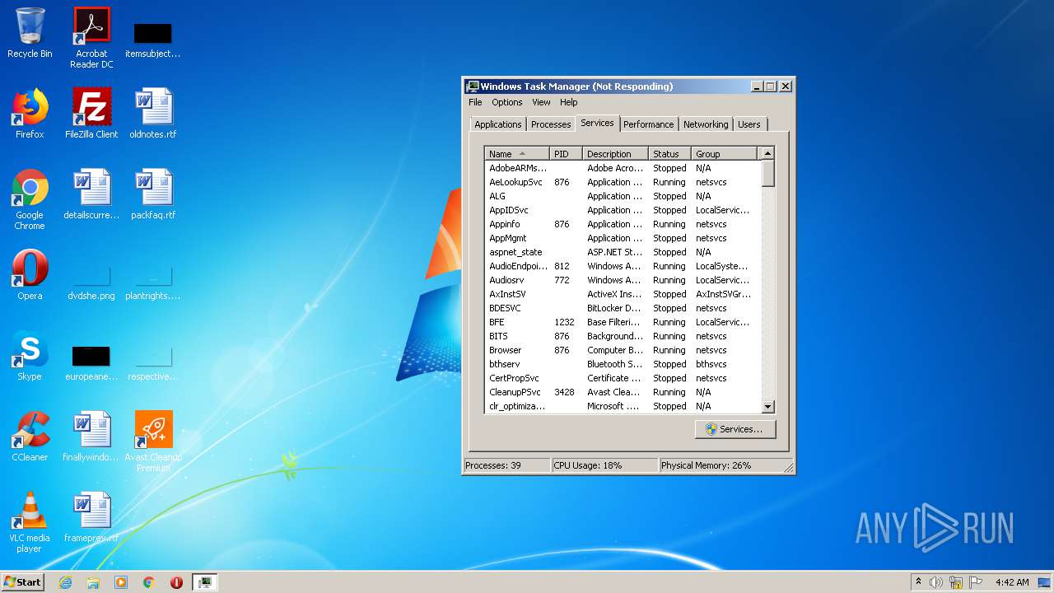Select the CertPropSvc service row

623,378
